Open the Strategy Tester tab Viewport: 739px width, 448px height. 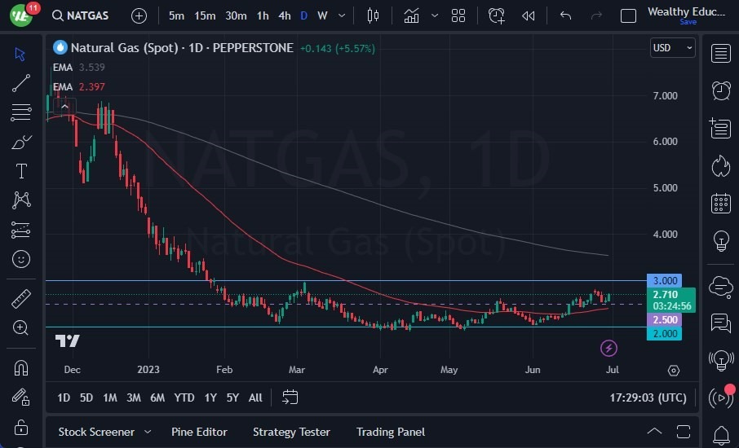(x=291, y=432)
